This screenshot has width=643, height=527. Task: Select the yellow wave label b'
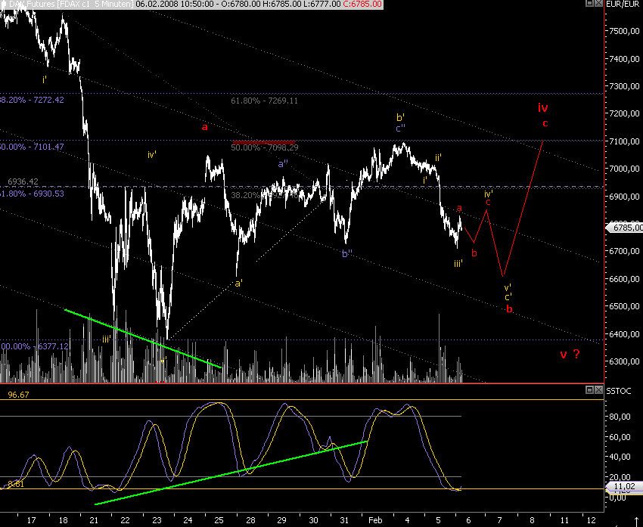pyautogui.click(x=401, y=118)
